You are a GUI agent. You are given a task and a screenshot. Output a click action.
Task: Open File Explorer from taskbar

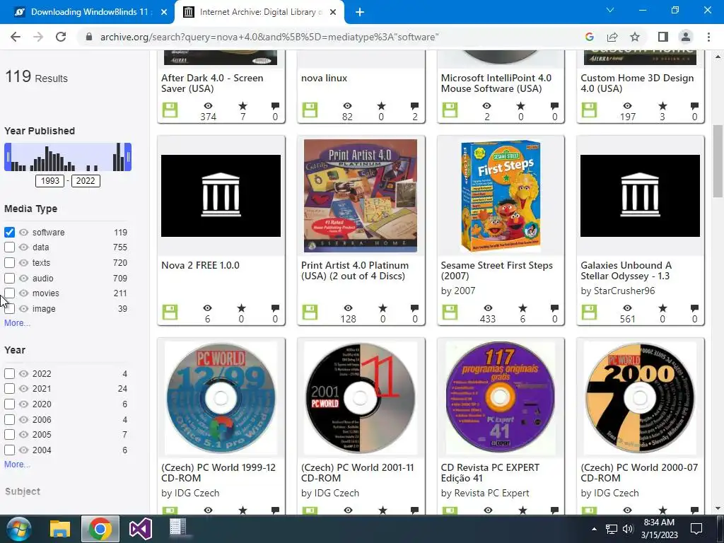(60, 529)
